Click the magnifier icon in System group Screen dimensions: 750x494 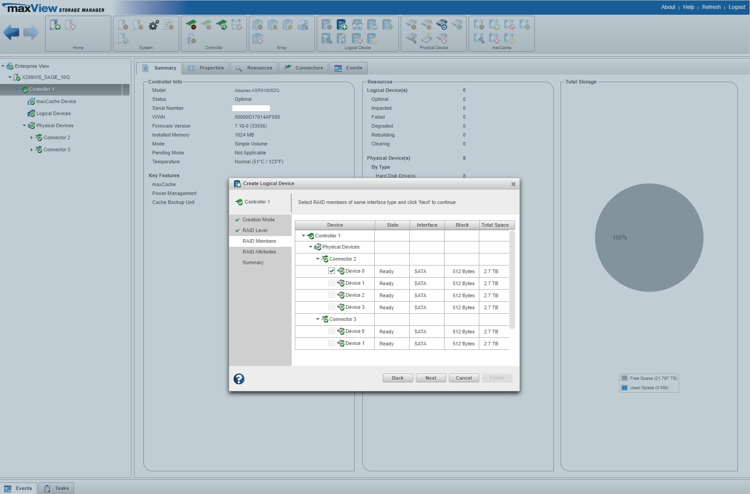(123, 39)
